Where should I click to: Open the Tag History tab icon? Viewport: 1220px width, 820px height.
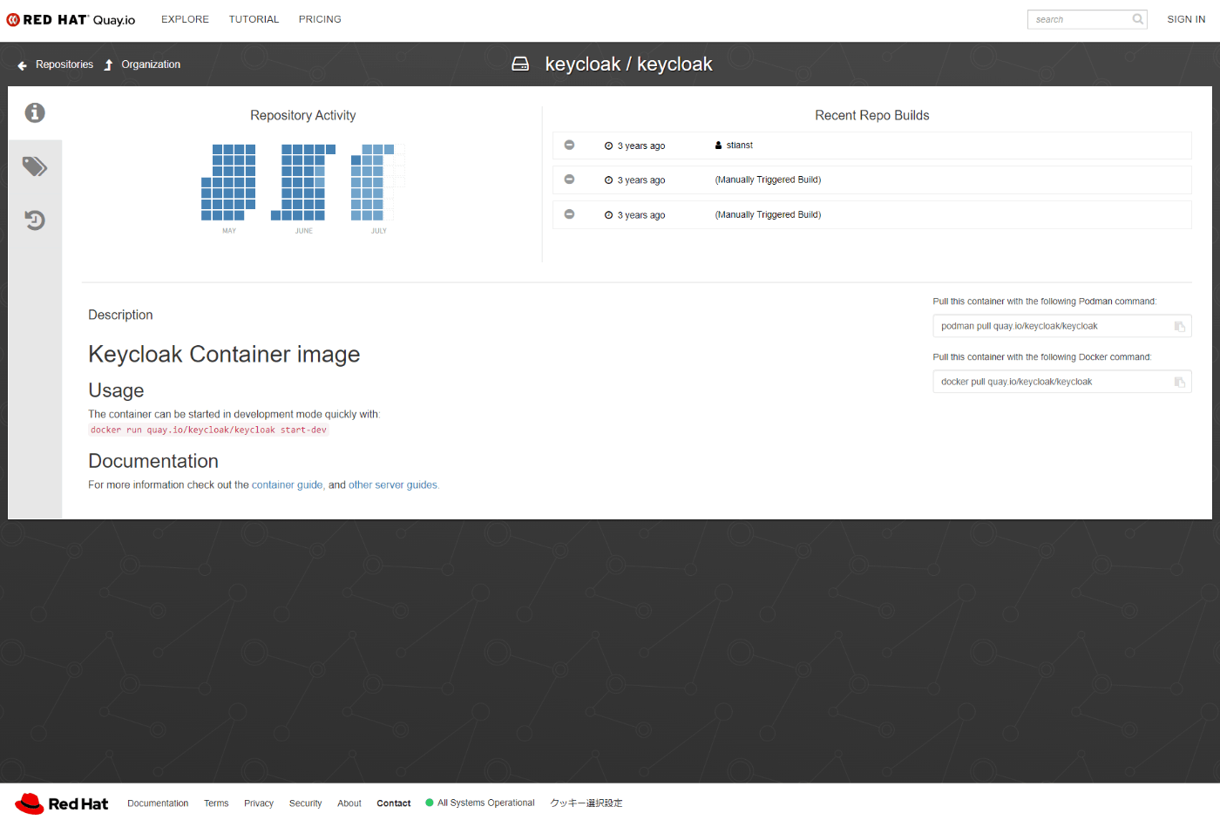(x=35, y=220)
